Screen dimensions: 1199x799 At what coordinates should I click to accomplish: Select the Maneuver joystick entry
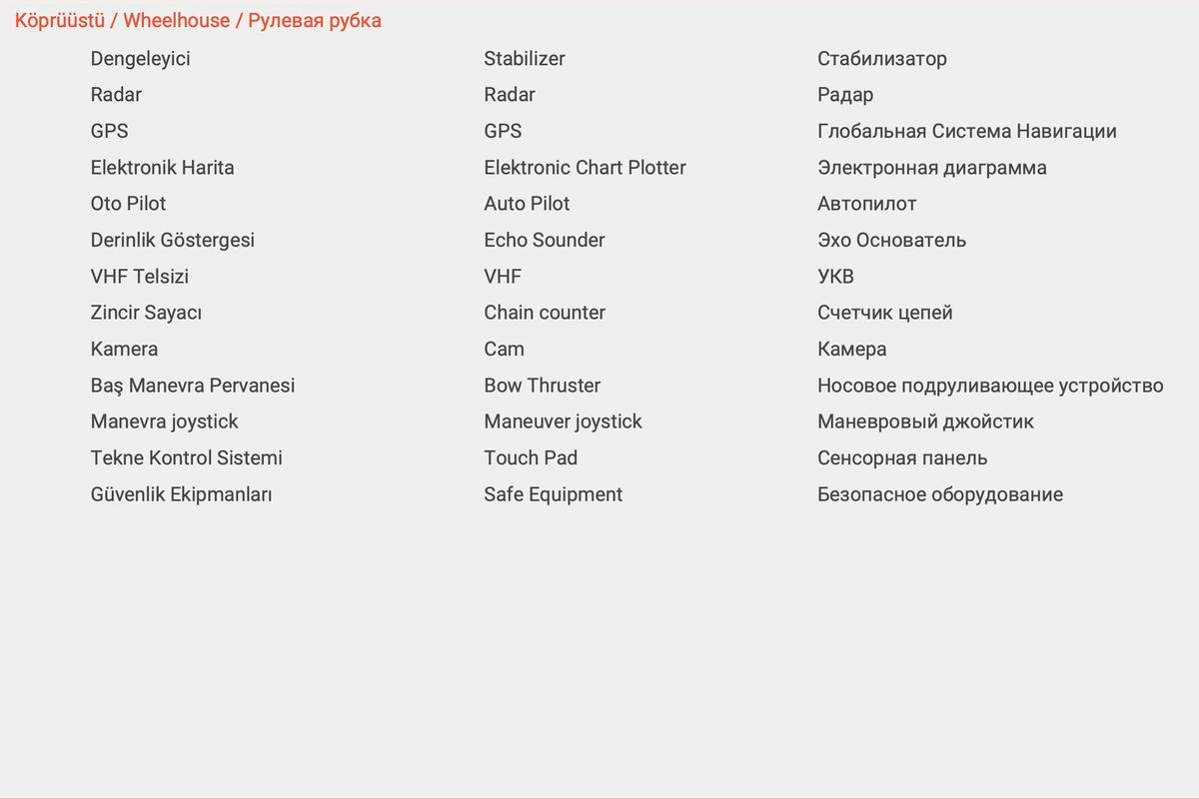click(563, 421)
